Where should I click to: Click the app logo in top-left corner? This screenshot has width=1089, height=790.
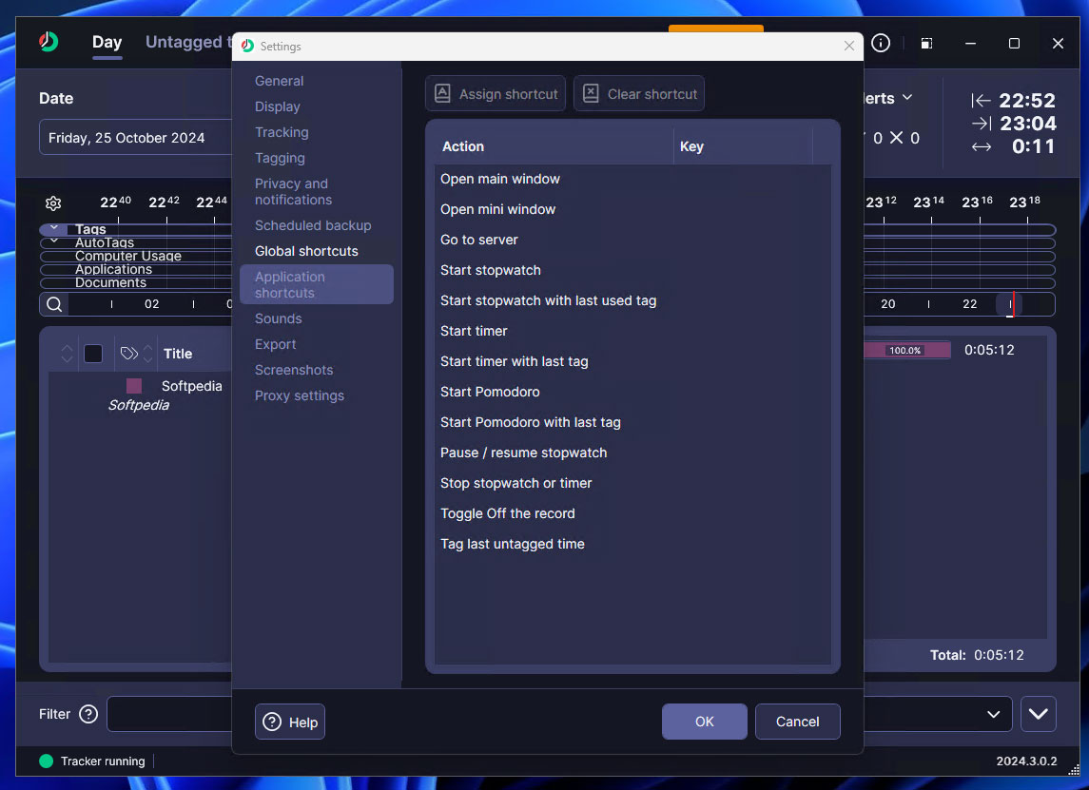49,42
